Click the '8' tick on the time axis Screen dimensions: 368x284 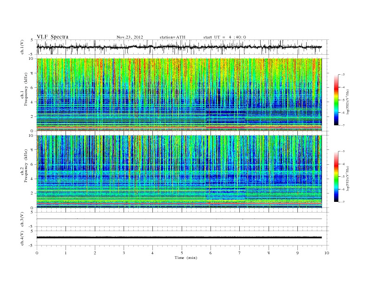click(269, 253)
